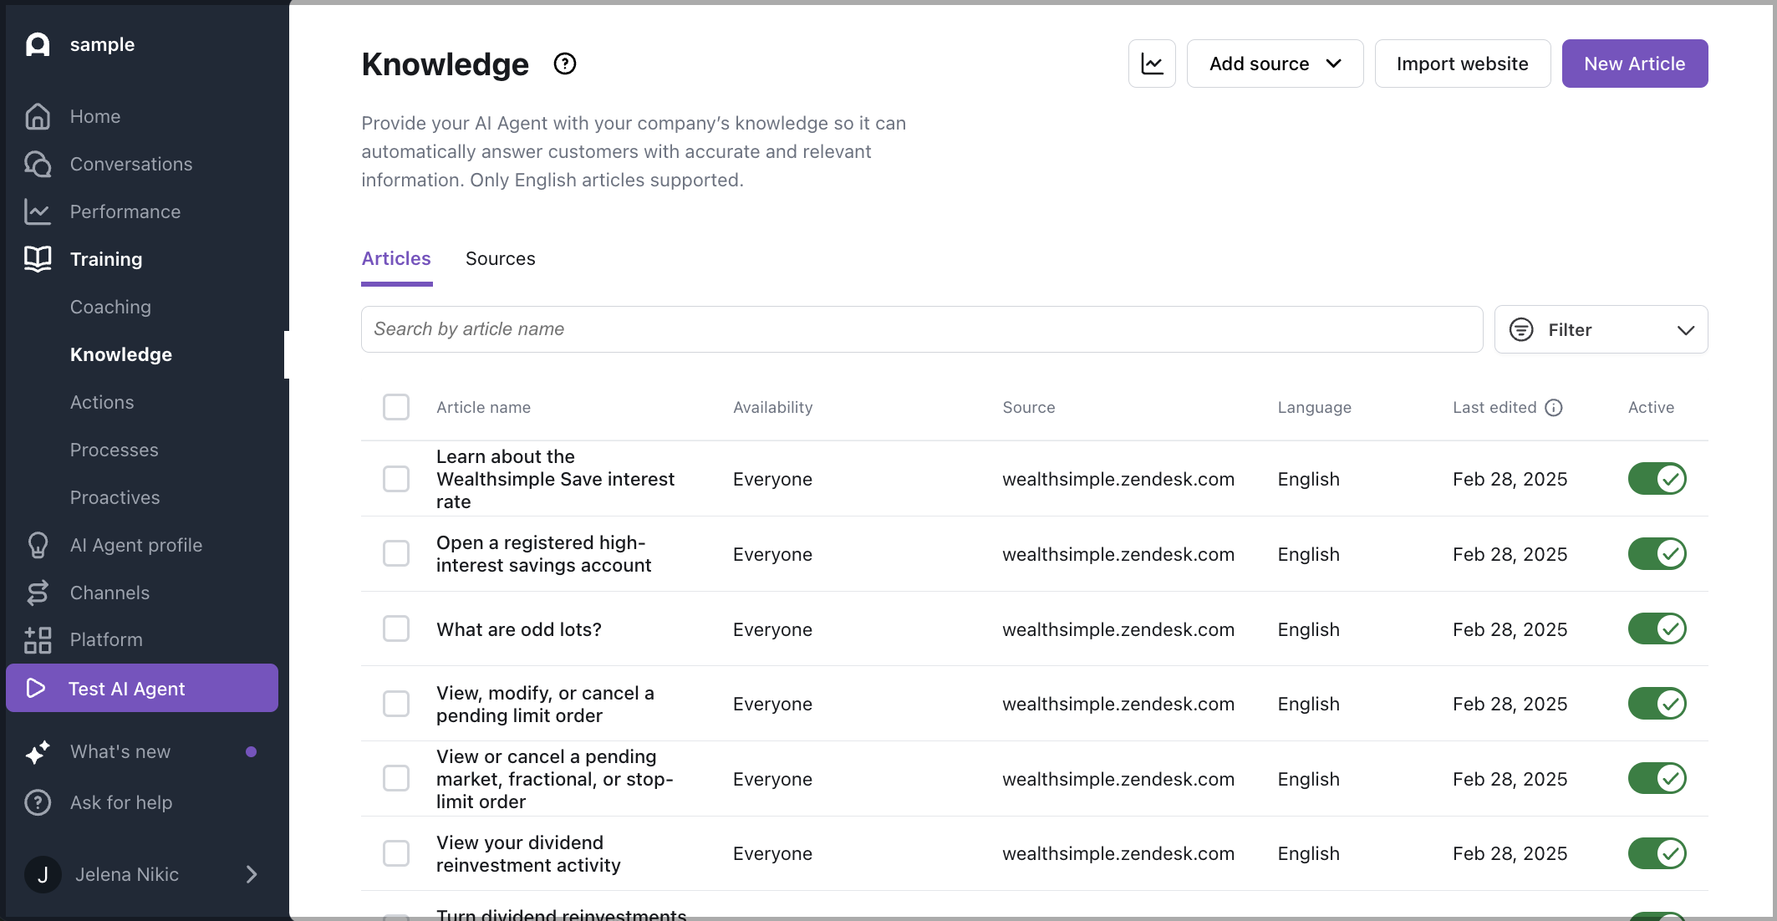Tick the checkbox for 'Open a registered high-interest savings account'

[x=396, y=553]
